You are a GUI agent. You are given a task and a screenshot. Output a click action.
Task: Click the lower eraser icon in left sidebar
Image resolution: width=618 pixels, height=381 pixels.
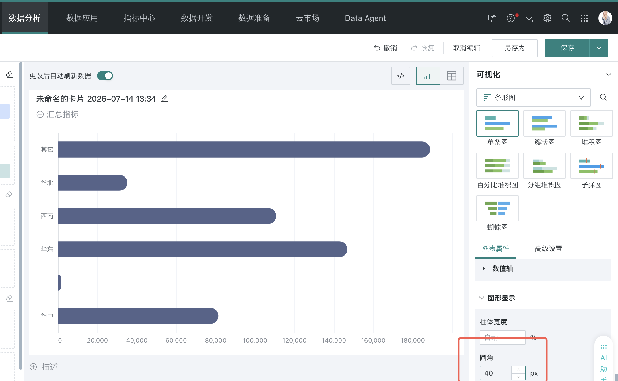point(9,298)
